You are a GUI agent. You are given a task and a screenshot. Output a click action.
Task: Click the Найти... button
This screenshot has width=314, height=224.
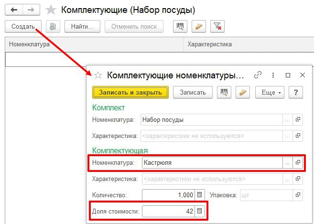pyautogui.click(x=82, y=26)
